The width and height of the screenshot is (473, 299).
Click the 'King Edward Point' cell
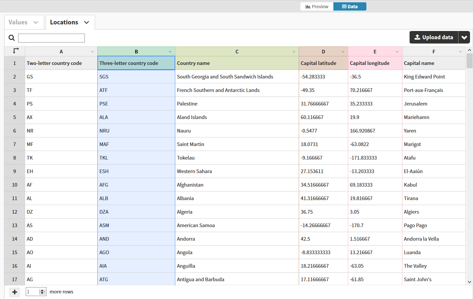(434, 76)
